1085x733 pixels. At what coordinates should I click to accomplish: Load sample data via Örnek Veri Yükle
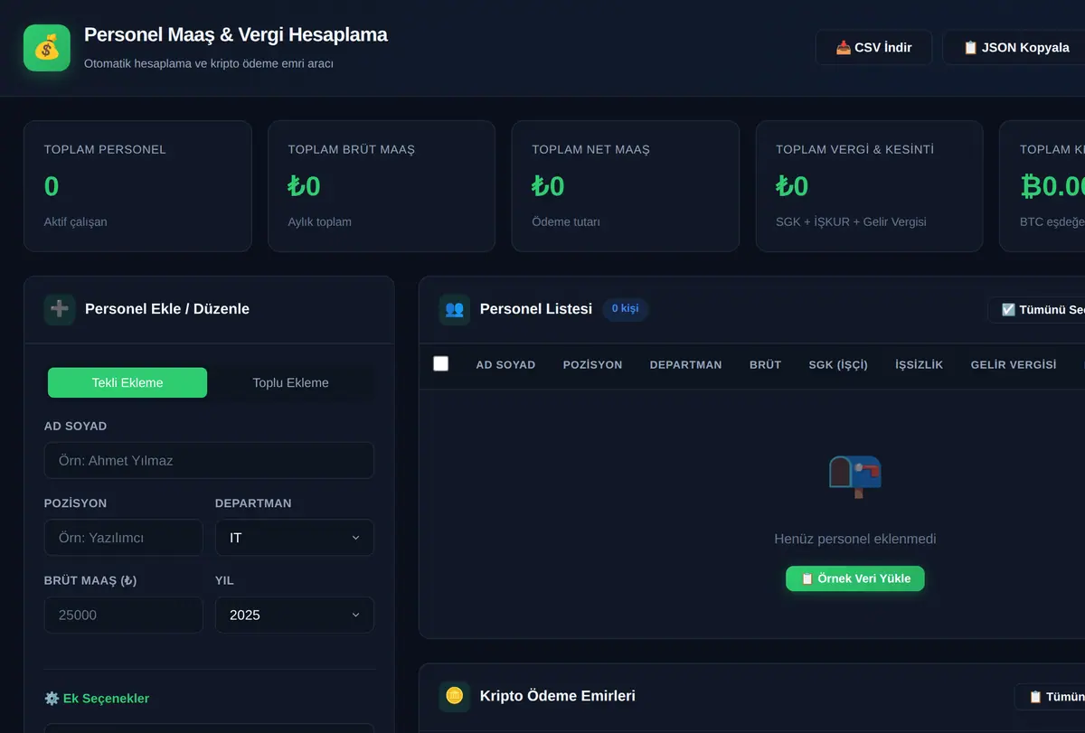(855, 578)
